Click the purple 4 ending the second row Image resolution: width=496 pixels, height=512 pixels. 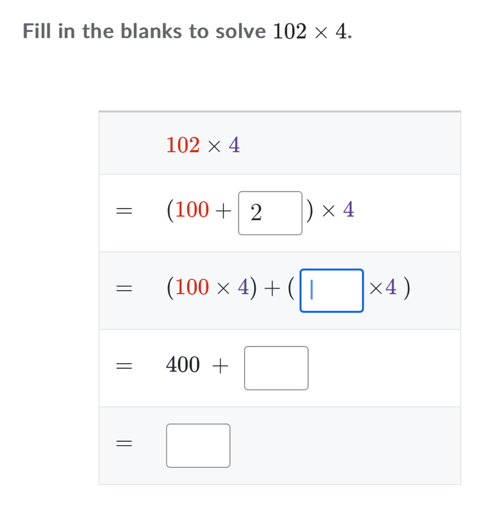point(349,209)
